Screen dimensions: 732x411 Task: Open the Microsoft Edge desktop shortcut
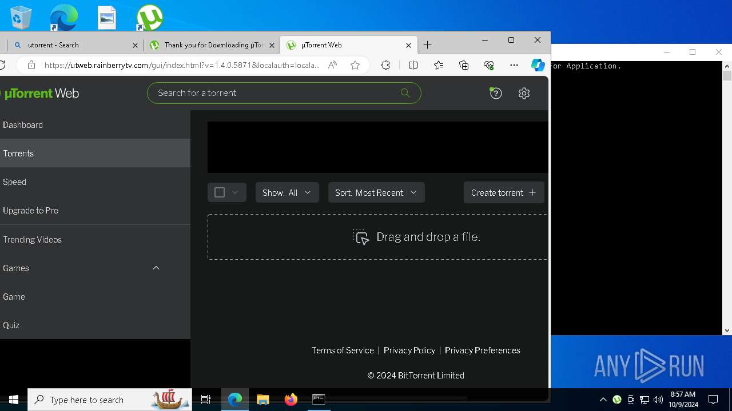[x=63, y=17]
